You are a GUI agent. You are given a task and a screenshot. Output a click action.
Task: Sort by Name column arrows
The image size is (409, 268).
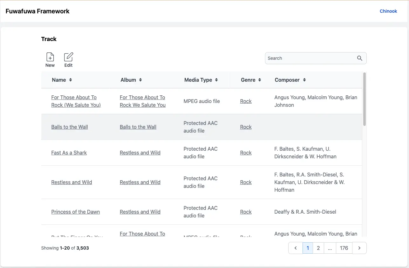point(71,80)
